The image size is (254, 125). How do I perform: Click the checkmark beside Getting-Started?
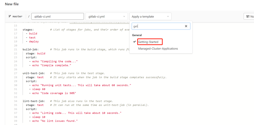[135, 42]
